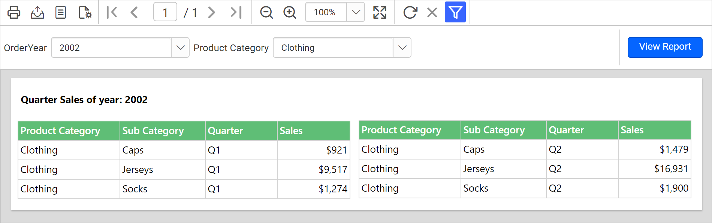Viewport: 712px width, 223px height.
Task: Fit report to page icon
Action: click(380, 12)
